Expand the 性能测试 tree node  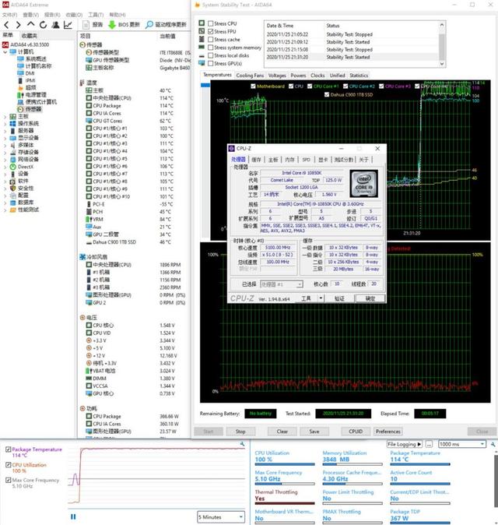pyautogui.click(x=5, y=210)
